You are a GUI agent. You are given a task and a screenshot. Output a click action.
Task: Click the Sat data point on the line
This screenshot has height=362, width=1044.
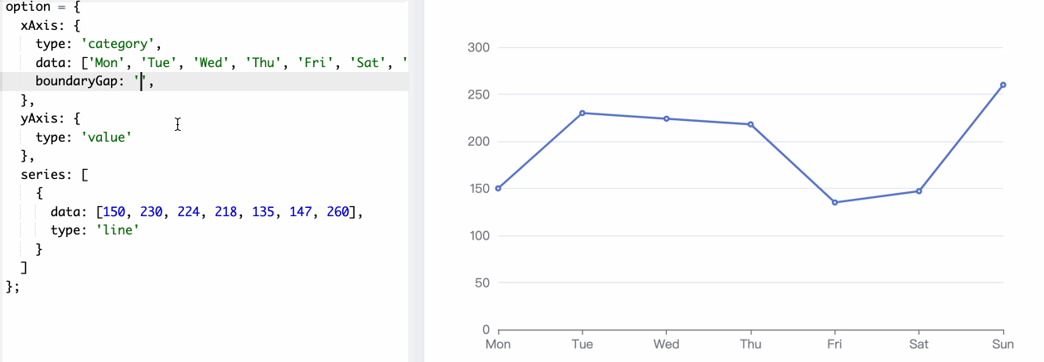[919, 191]
